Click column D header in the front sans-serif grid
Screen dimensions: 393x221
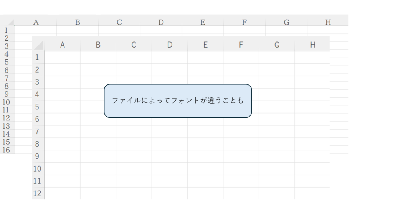click(170, 45)
